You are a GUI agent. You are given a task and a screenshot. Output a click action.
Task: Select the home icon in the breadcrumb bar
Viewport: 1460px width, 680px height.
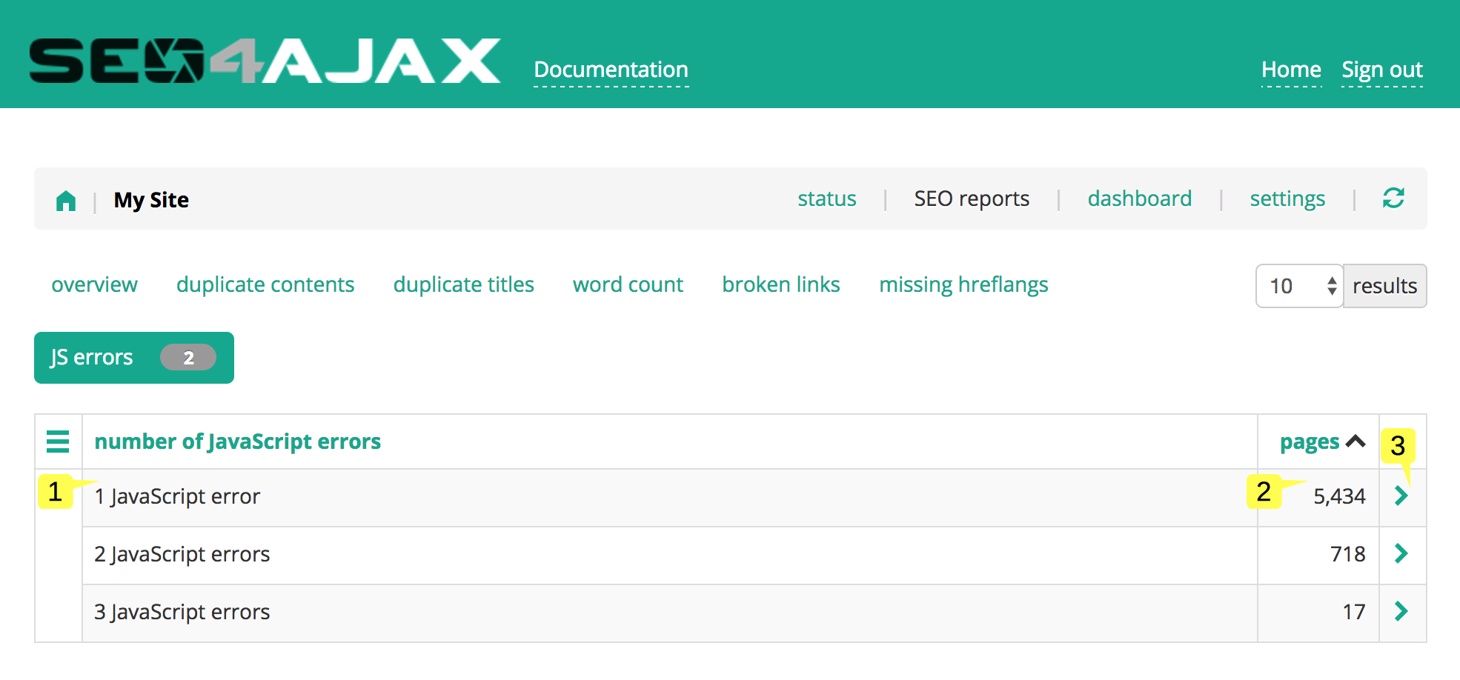click(x=66, y=200)
